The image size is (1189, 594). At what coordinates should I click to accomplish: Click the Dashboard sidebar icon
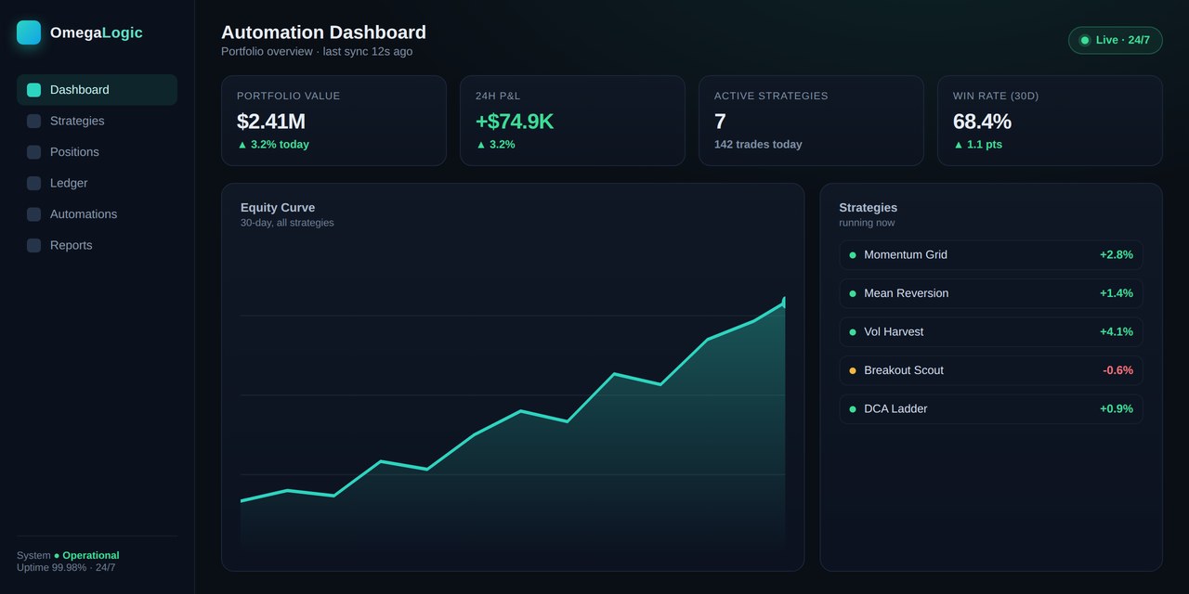tap(33, 90)
